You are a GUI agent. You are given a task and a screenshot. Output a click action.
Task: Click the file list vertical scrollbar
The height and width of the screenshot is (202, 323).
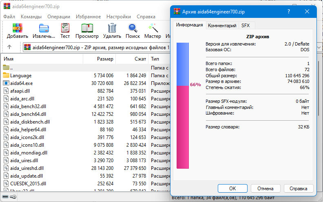pyautogui.click(x=319, y=88)
